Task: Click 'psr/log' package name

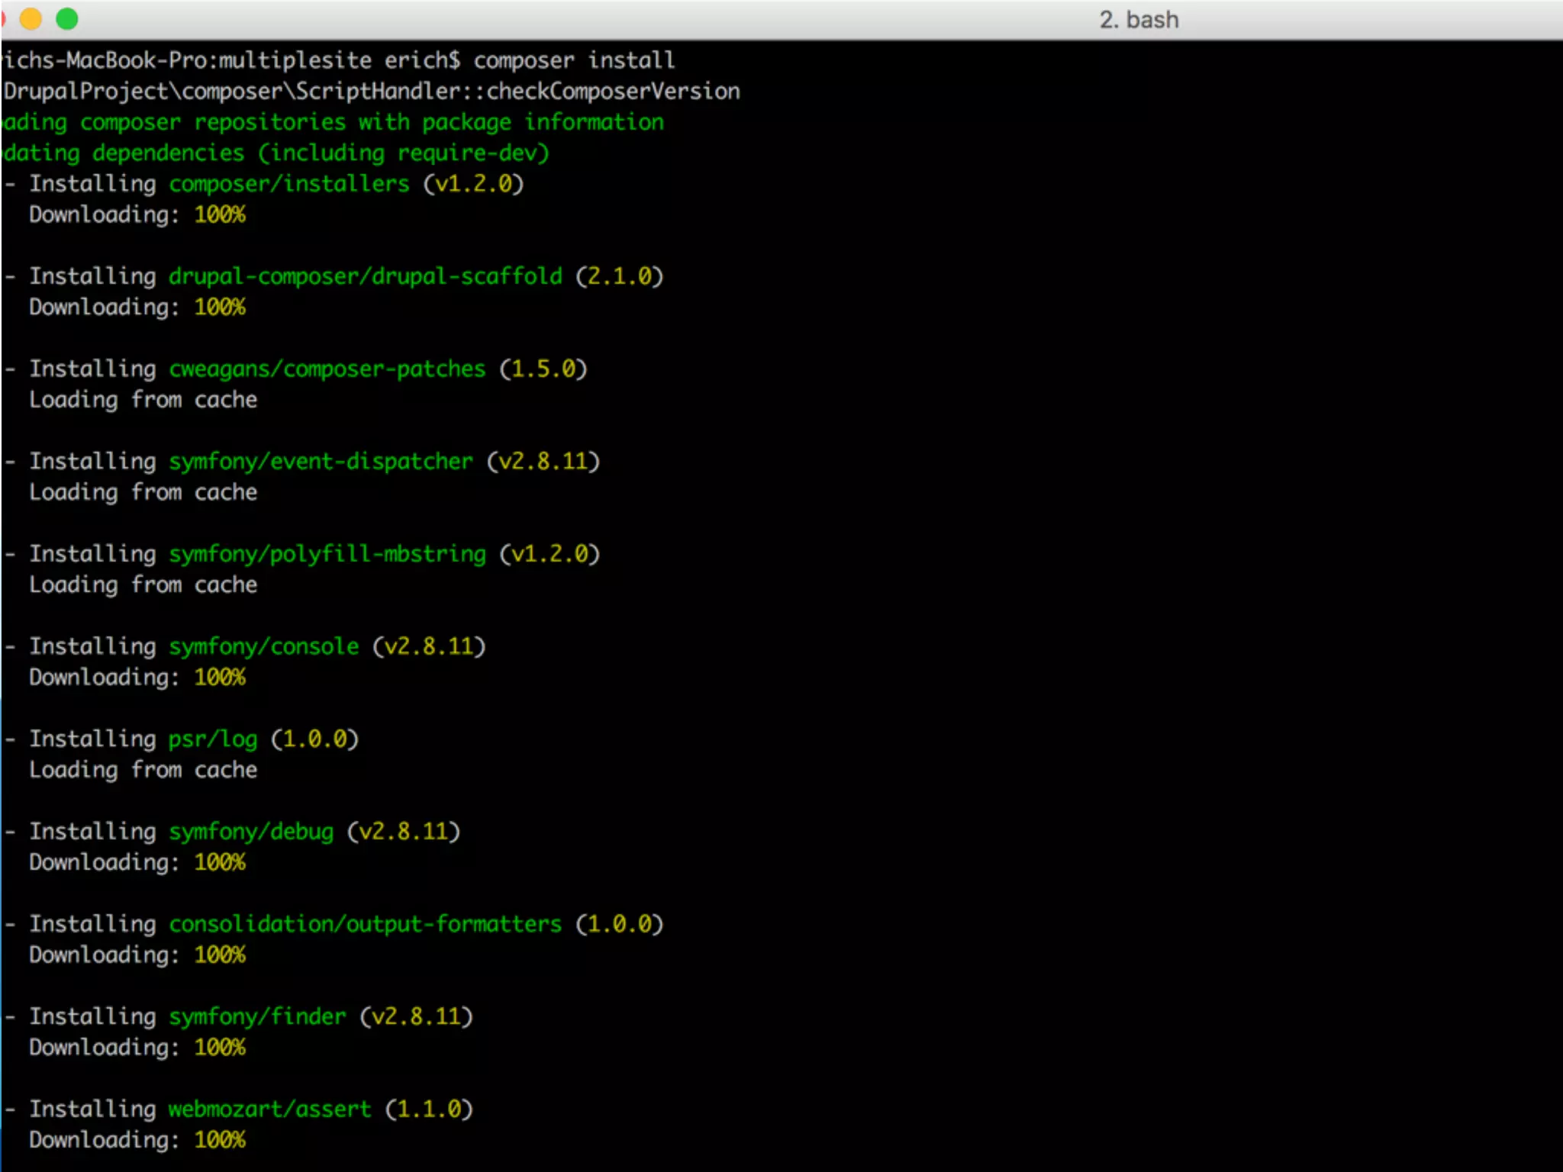Action: (213, 739)
